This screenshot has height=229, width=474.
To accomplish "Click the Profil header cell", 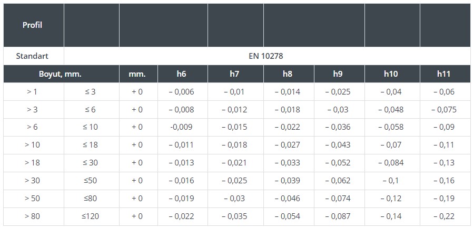I will point(33,25).
